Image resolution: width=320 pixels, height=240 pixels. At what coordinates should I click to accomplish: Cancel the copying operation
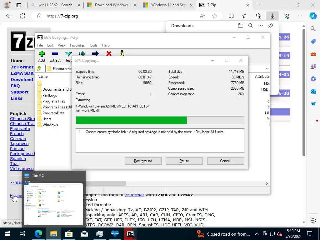[x=225, y=161]
